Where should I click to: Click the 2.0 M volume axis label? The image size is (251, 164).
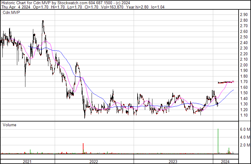tap(245, 145)
